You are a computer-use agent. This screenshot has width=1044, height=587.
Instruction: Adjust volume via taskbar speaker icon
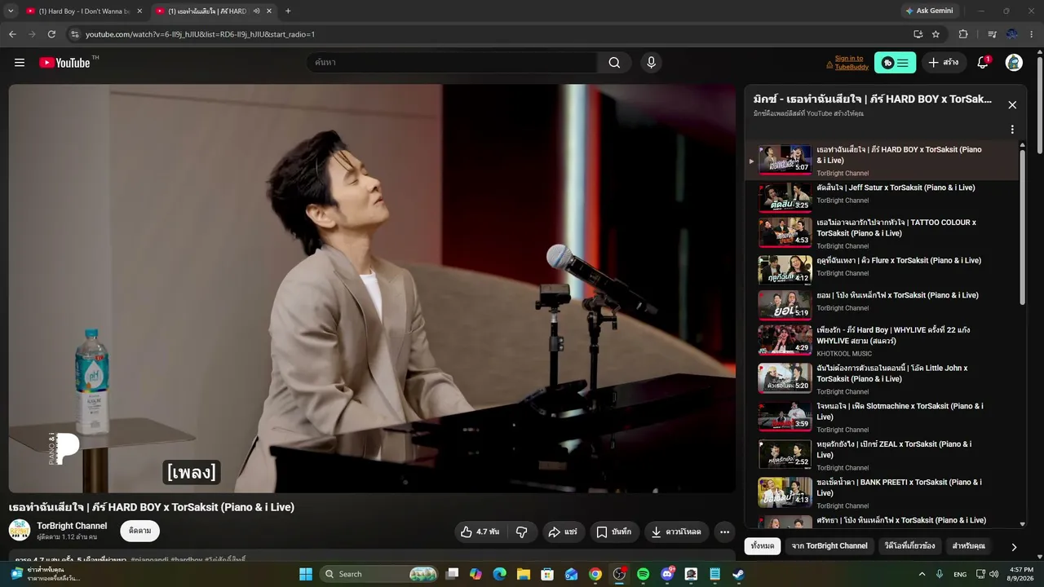coord(993,574)
